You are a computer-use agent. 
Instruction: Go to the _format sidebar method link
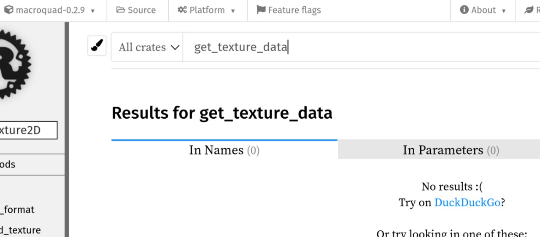18,209
